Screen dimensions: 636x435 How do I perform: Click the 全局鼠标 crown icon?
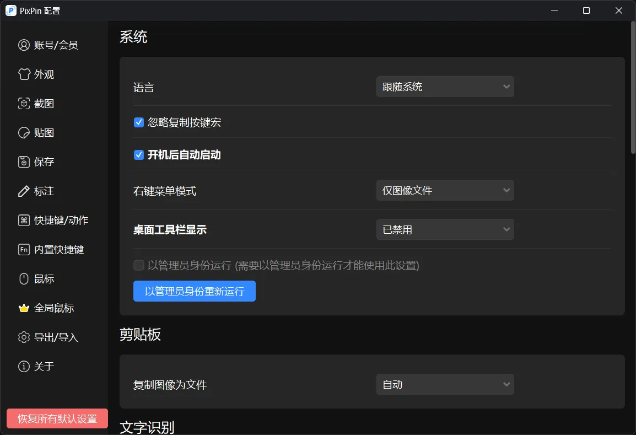coord(24,308)
